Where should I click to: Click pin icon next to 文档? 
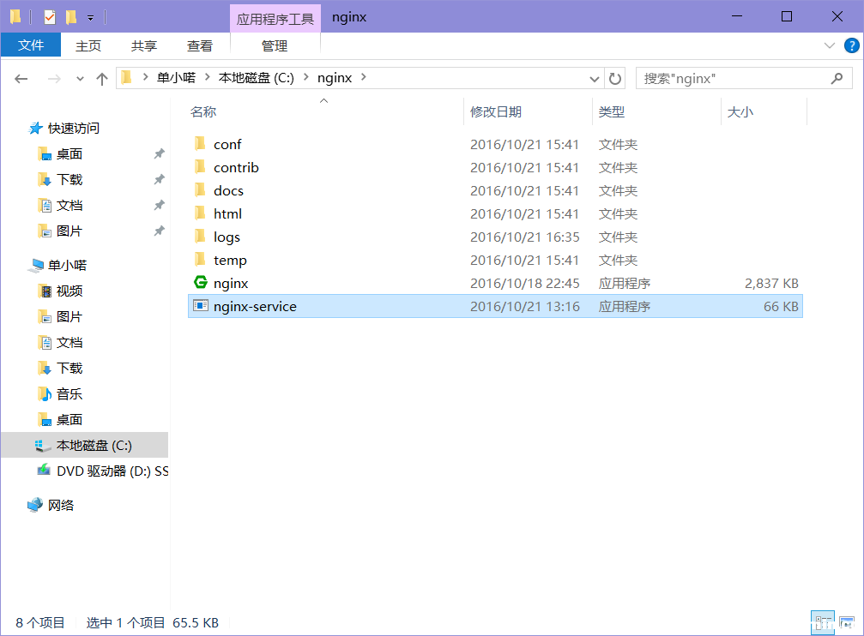(x=160, y=206)
